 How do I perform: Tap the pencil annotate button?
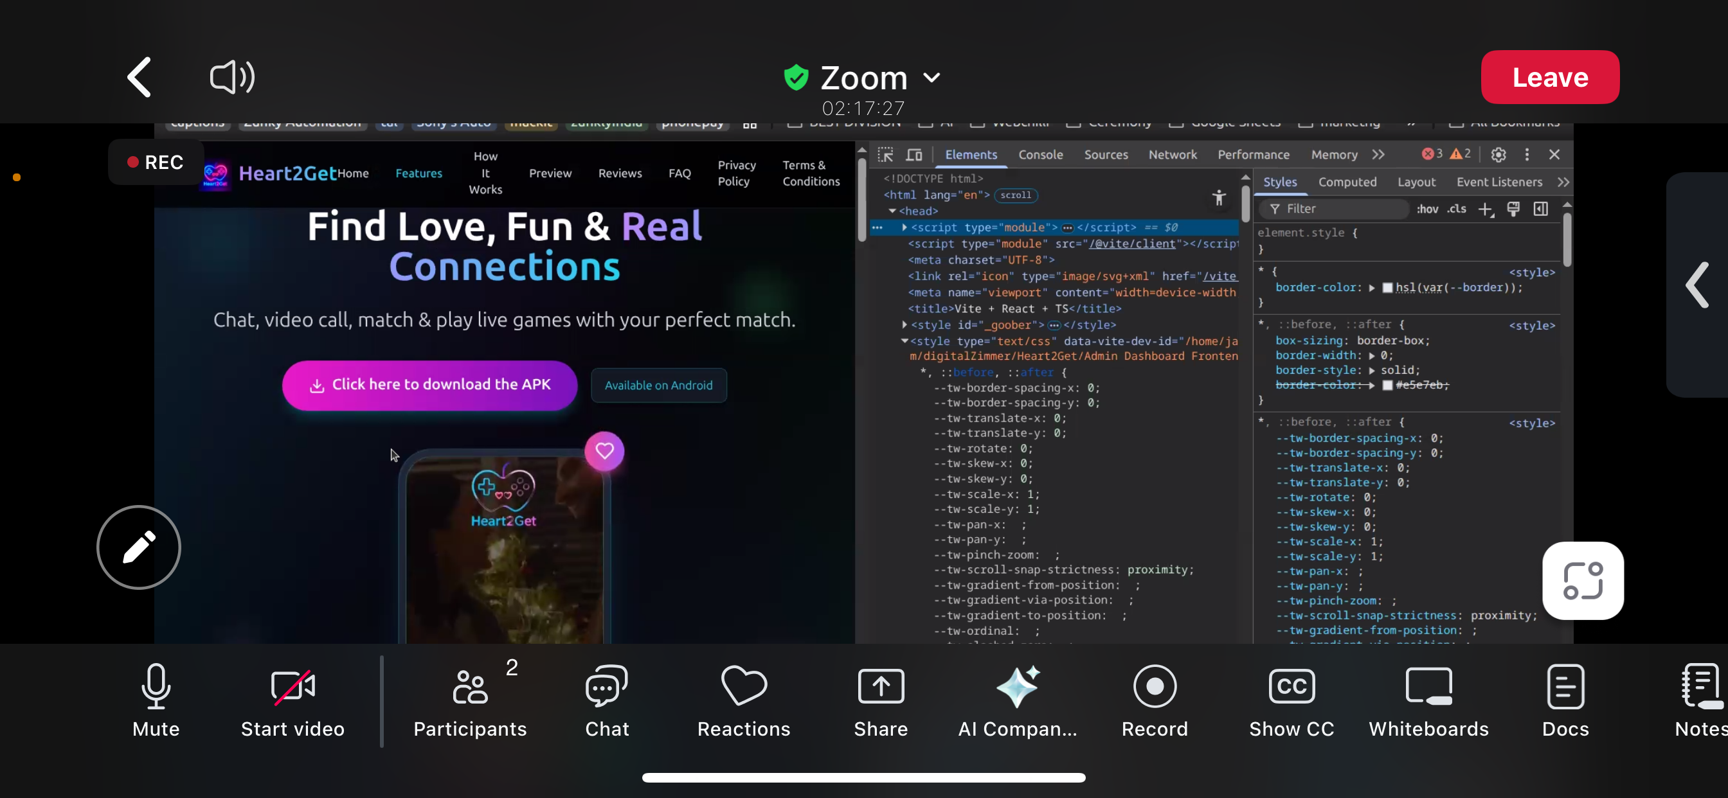(139, 547)
